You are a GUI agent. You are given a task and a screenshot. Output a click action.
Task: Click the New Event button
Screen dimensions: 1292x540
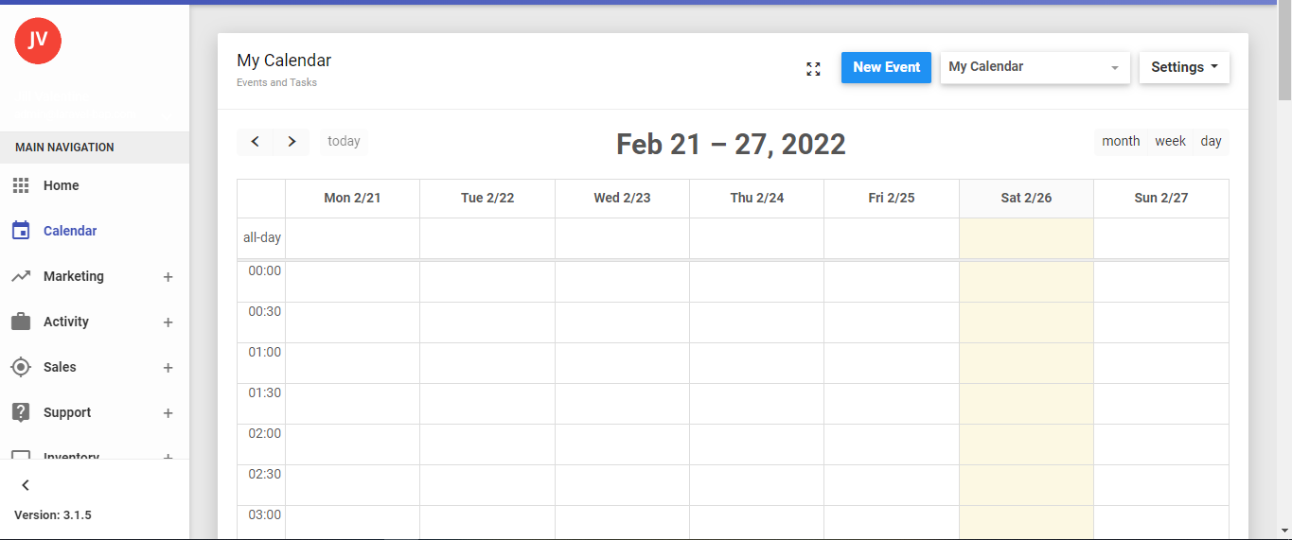pos(886,67)
